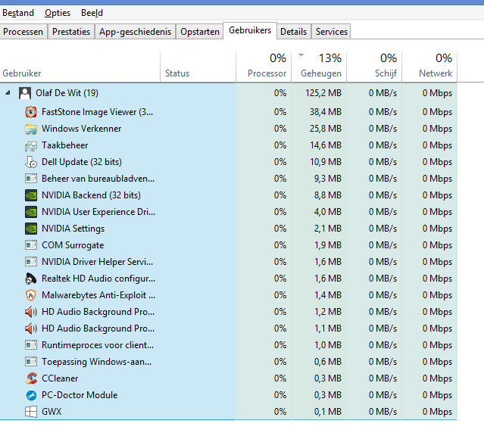Screen dimensions: 484x436
Task: Click the NVIDIA Settings process name
Action: [x=73, y=229]
